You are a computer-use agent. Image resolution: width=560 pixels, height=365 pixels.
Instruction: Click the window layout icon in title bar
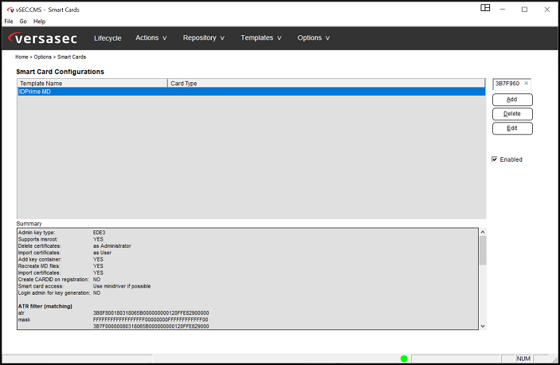tap(485, 8)
